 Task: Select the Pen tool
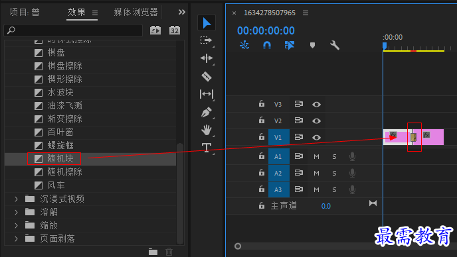point(207,112)
